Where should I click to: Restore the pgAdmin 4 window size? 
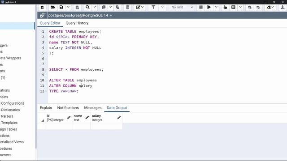tap(274, 2)
